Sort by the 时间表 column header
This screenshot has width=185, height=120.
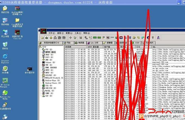coord(76,47)
